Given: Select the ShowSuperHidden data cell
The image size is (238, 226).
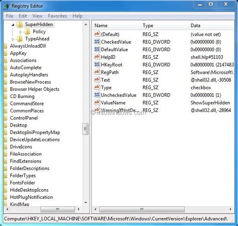Looking at the screenshot, I should pos(210,102).
